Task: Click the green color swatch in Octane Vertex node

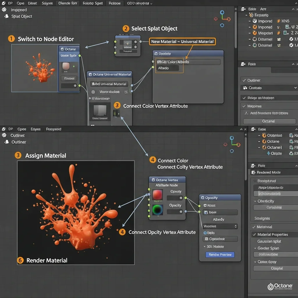Action: 157,210
